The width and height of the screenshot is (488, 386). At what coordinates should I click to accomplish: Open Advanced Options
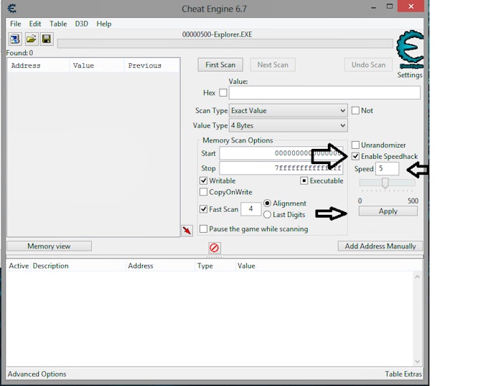37,374
